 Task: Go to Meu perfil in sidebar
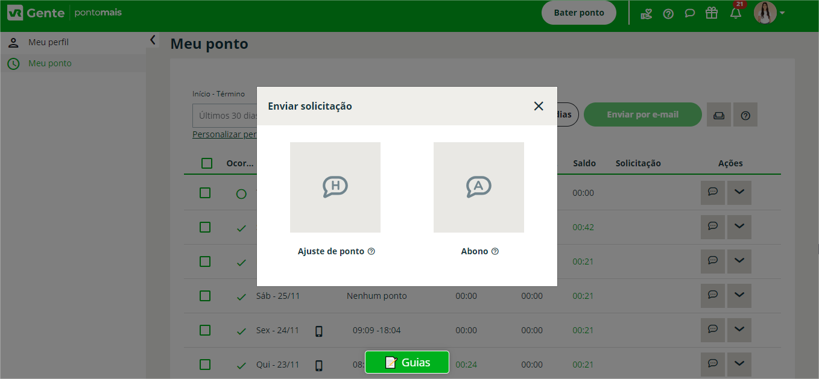[48, 43]
